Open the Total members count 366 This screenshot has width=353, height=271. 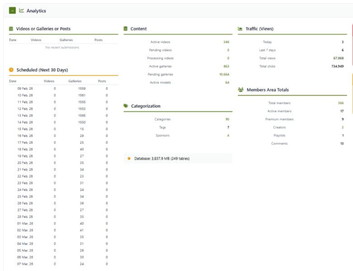(x=340, y=103)
